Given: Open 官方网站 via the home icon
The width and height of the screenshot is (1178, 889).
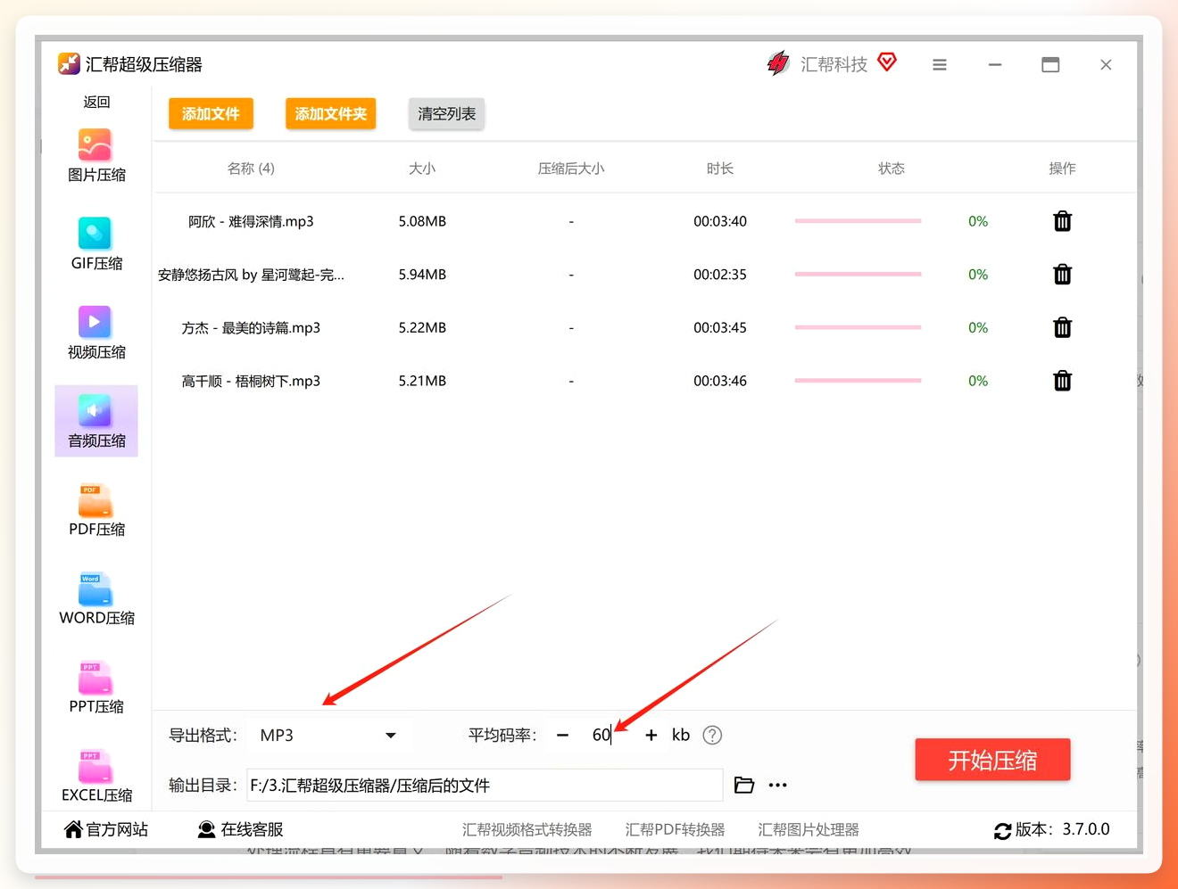Looking at the screenshot, I should coord(73,830).
